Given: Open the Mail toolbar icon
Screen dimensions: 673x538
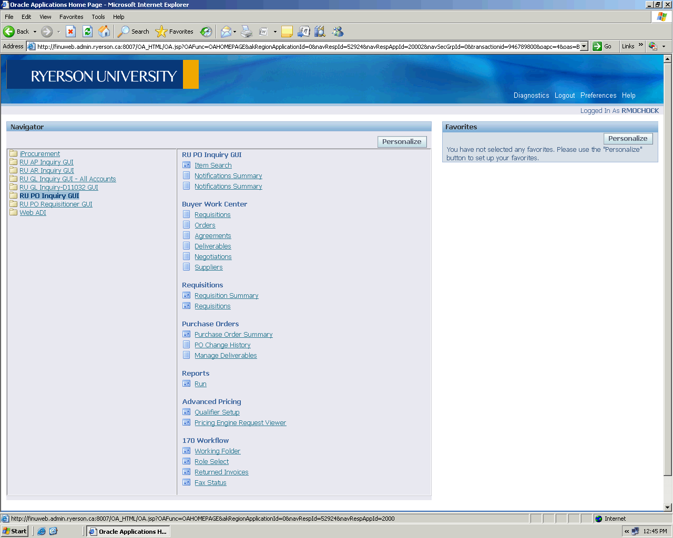Looking at the screenshot, I should [x=226, y=32].
